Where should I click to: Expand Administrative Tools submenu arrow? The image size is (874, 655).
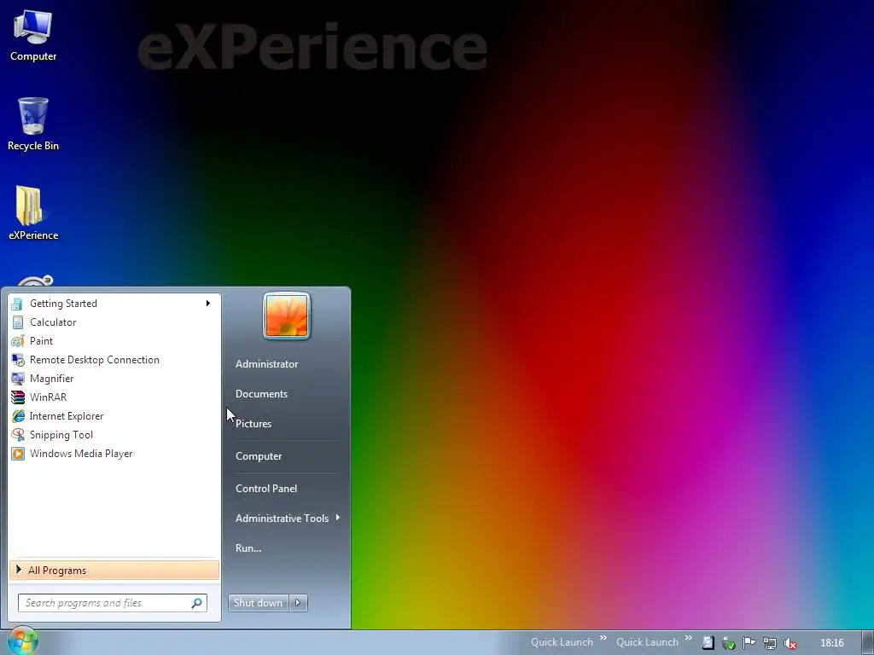tap(337, 518)
